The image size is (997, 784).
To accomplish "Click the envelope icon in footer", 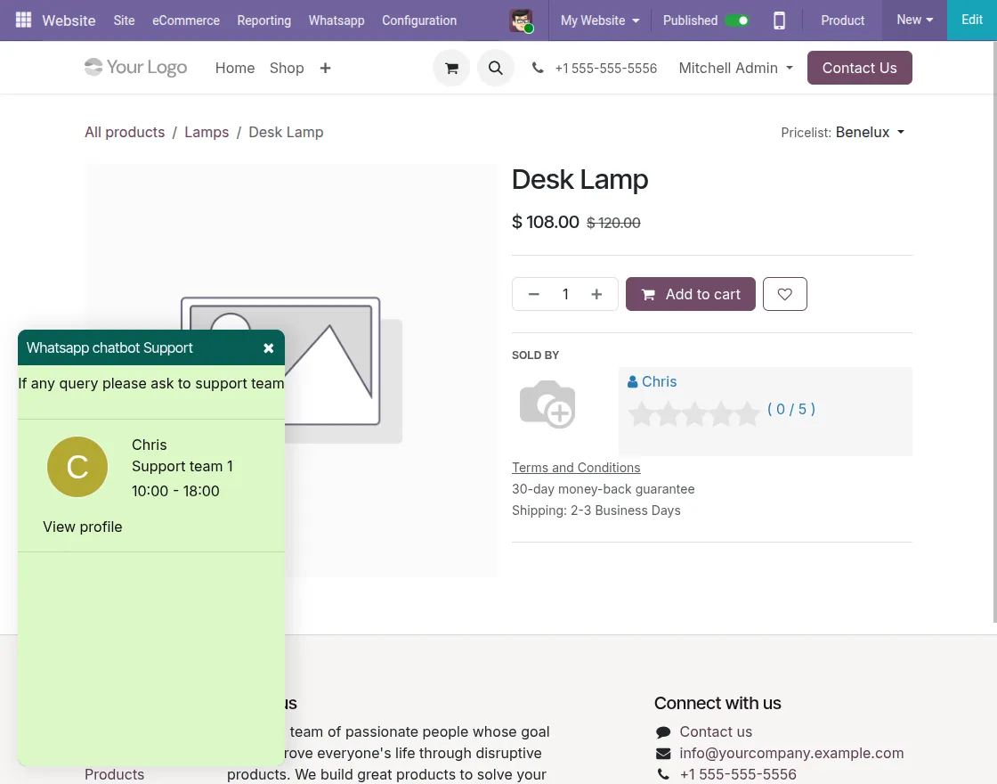I will click(x=663, y=754).
